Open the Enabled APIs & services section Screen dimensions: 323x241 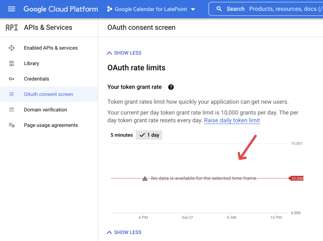point(50,48)
